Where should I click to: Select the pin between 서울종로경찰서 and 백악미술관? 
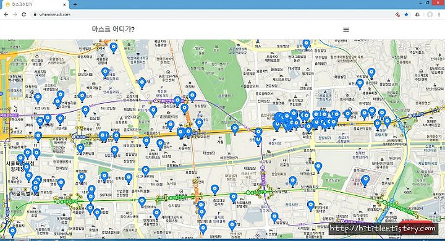coord(105,73)
